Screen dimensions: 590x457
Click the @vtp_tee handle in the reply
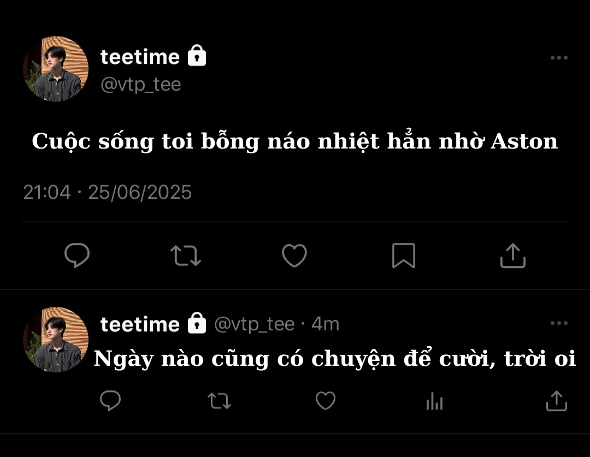point(254,324)
